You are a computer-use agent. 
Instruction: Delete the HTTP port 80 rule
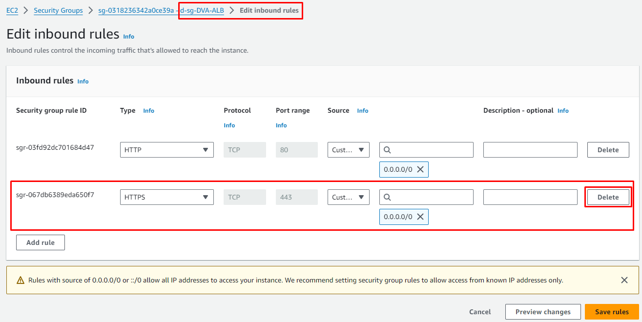(x=608, y=150)
